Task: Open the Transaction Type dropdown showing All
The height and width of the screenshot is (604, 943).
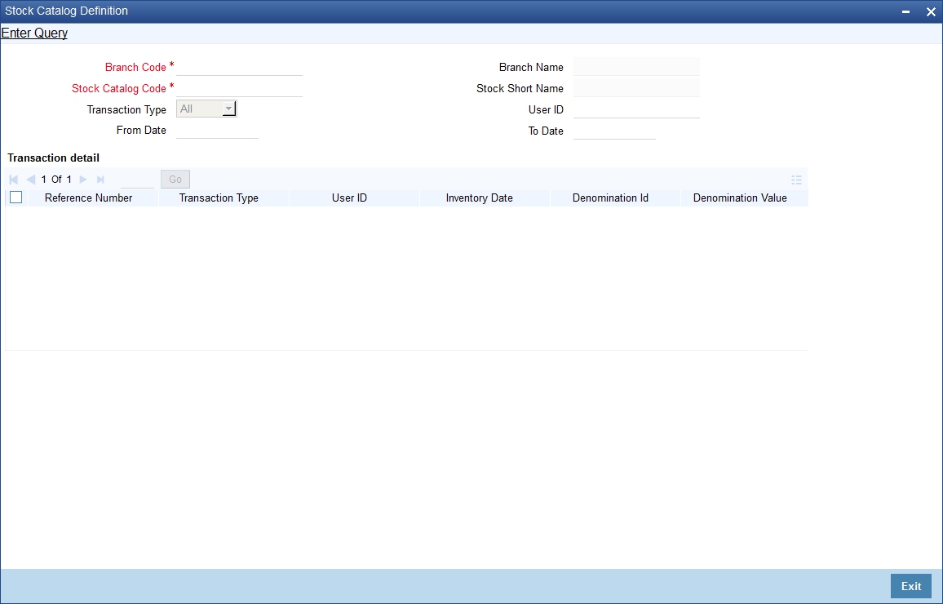Action: click(206, 109)
